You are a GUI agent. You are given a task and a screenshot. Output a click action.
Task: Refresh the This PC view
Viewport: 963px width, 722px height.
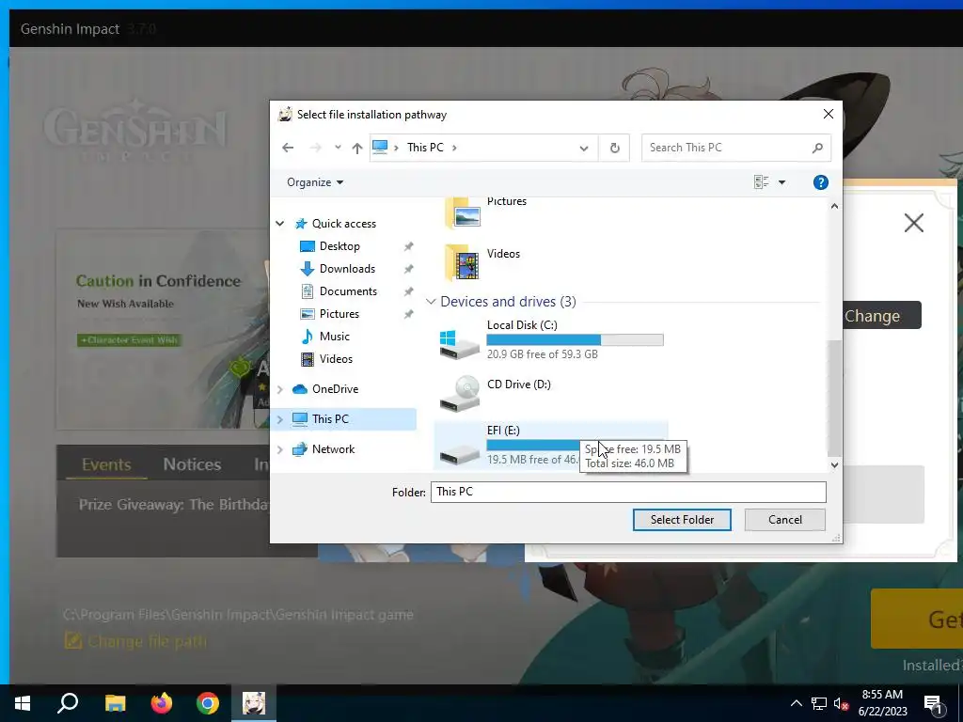[614, 148]
